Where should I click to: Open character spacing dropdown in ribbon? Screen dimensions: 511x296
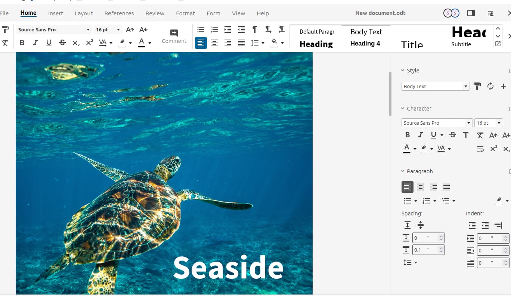click(111, 43)
